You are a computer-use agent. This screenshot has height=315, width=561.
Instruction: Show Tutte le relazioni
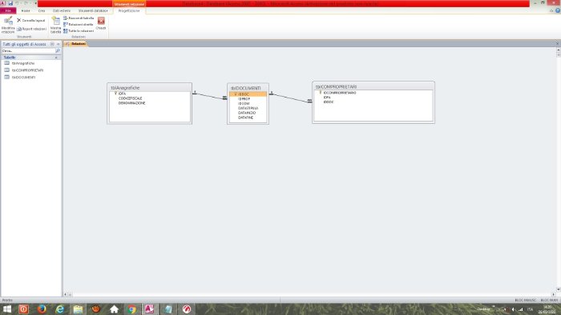[79, 31]
